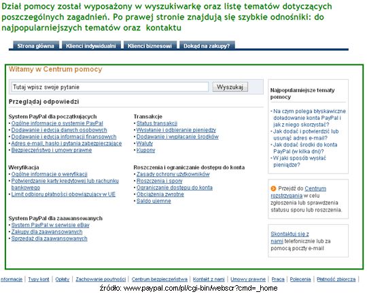Open Centrum bezpieczeństwa footer link
The height and width of the screenshot is (294, 367).
(160, 279)
